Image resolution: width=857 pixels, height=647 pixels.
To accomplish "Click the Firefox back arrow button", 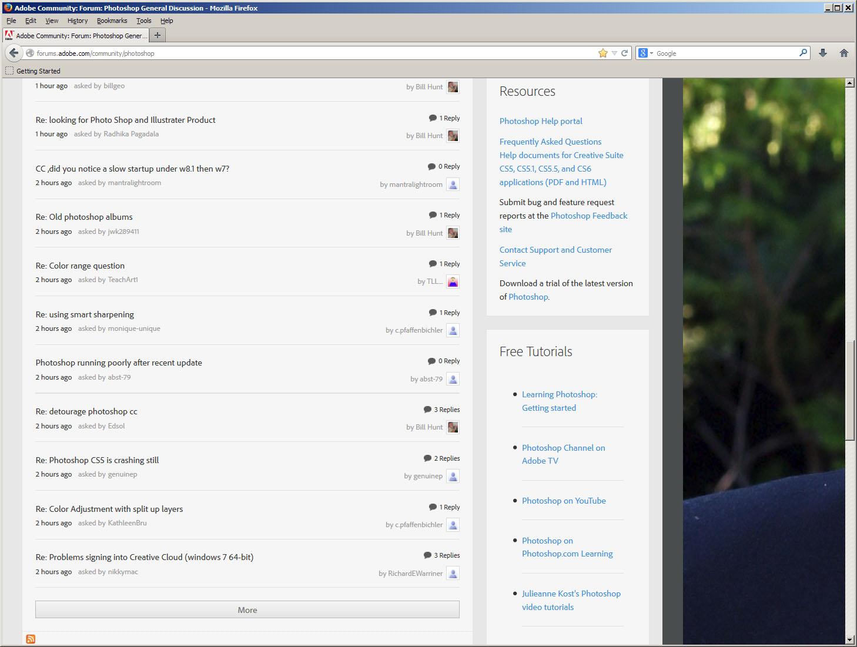I will [x=14, y=53].
